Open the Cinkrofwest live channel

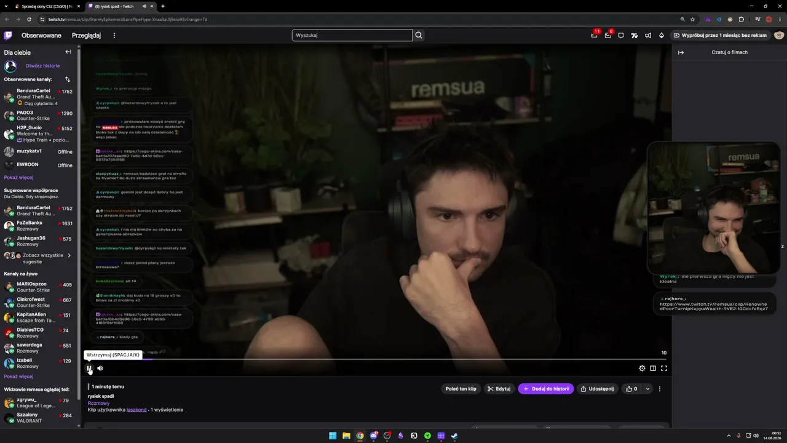pos(38,302)
